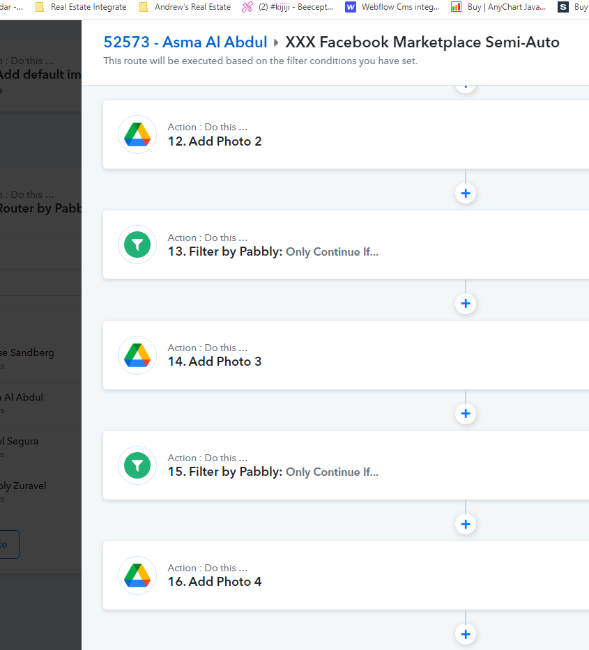
Task: Click the XXX Facebook Marketplace Semi-Auto route title
Action: click(422, 42)
